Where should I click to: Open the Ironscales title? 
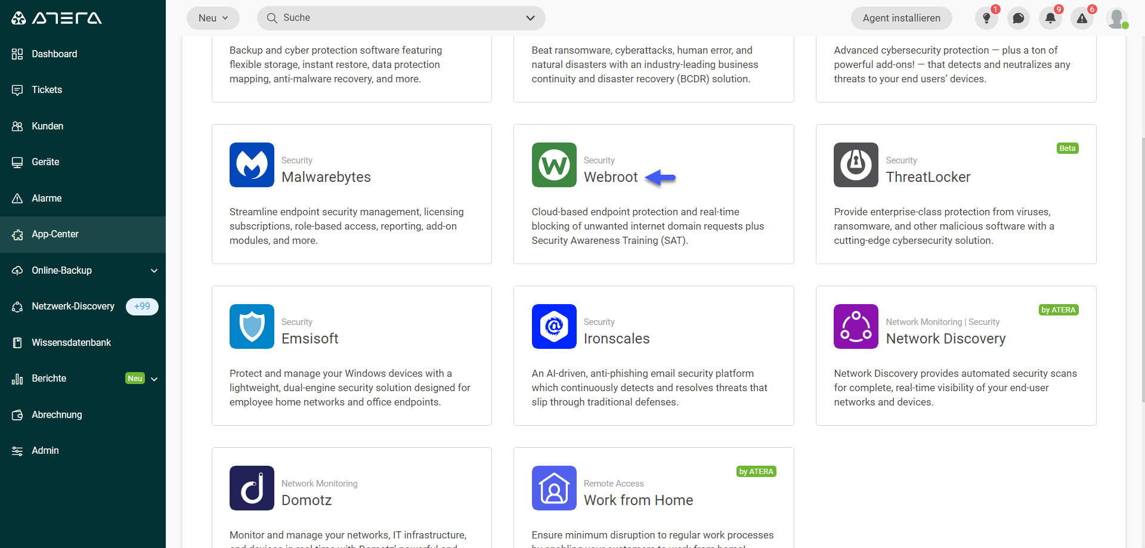coord(617,339)
